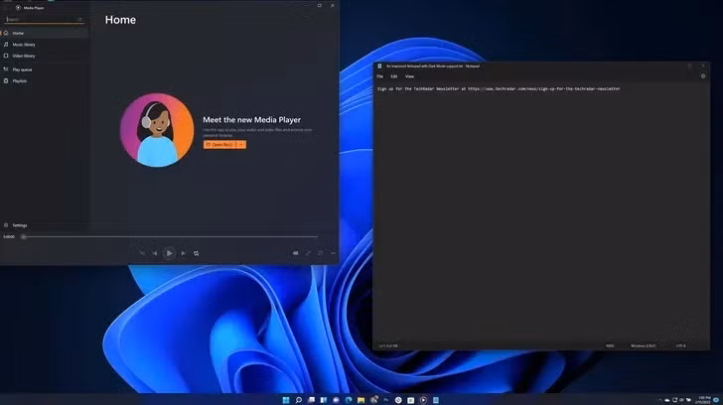Click the Notepad title bar document icon
Image resolution: width=723 pixels, height=405 pixels.
click(379, 67)
